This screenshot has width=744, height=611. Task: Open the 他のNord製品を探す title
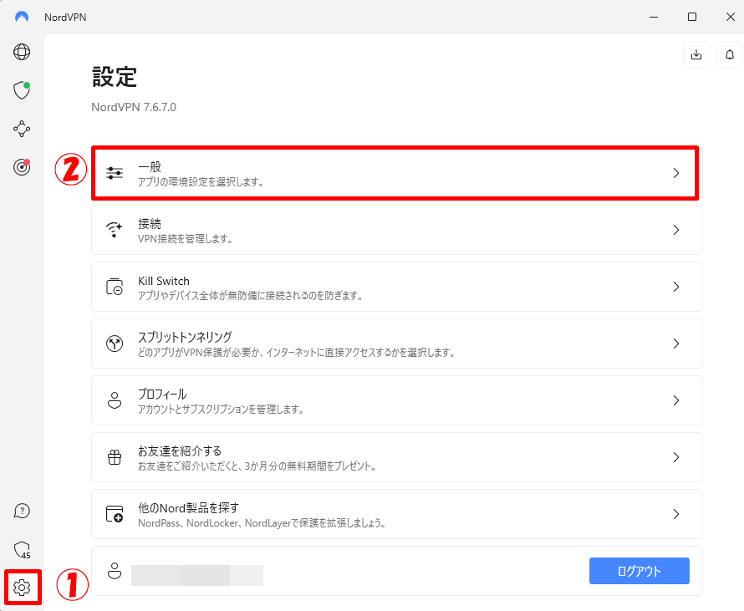[188, 508]
